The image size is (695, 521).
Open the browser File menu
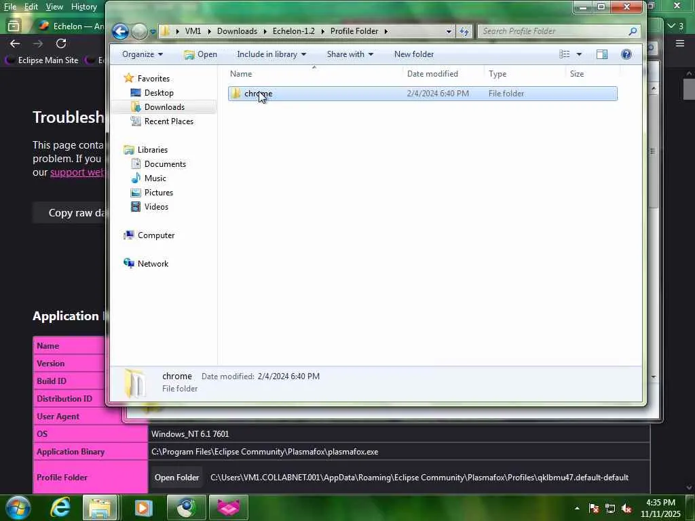pos(10,7)
